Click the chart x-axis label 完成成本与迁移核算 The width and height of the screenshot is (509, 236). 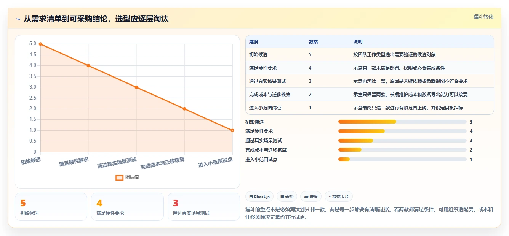pos(163,163)
